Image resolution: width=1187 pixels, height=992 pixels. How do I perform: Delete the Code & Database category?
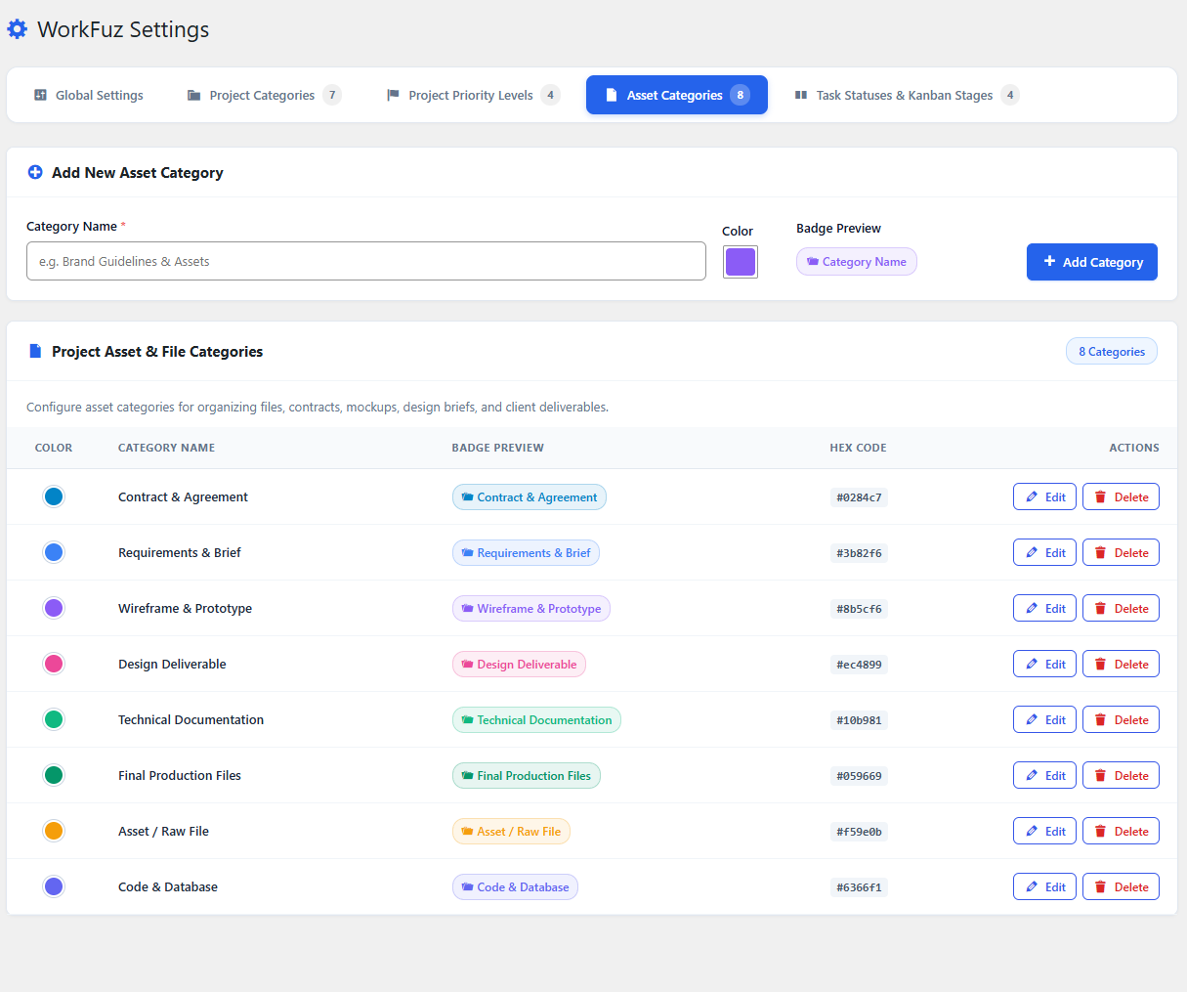[x=1121, y=886]
